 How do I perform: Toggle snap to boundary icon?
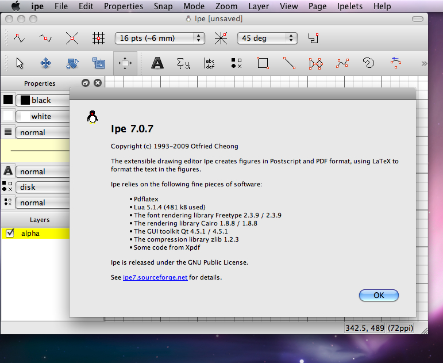(x=45, y=38)
